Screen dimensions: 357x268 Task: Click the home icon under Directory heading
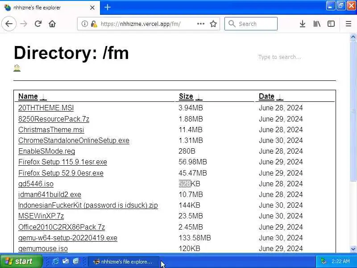coord(17,68)
